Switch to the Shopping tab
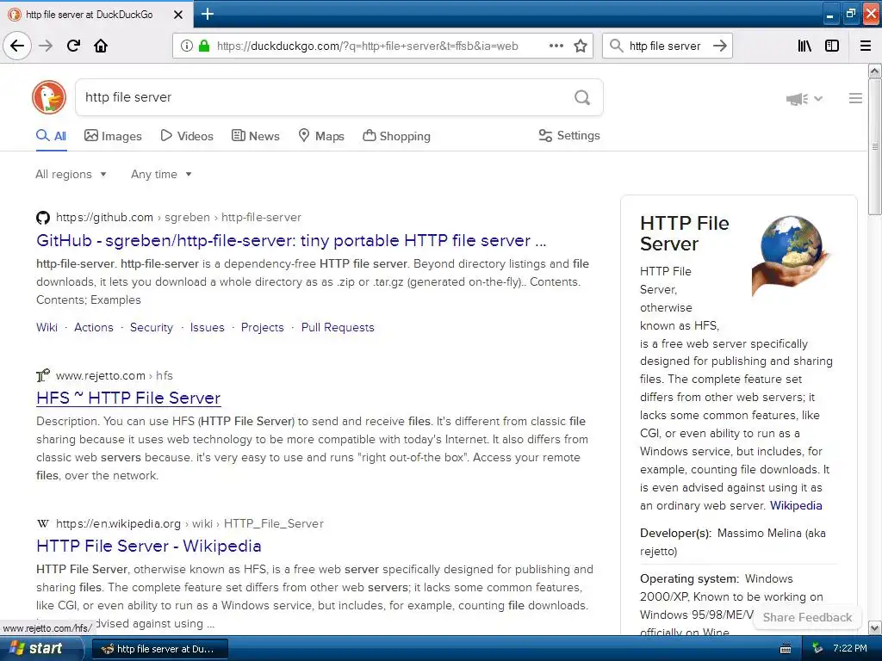 point(396,136)
